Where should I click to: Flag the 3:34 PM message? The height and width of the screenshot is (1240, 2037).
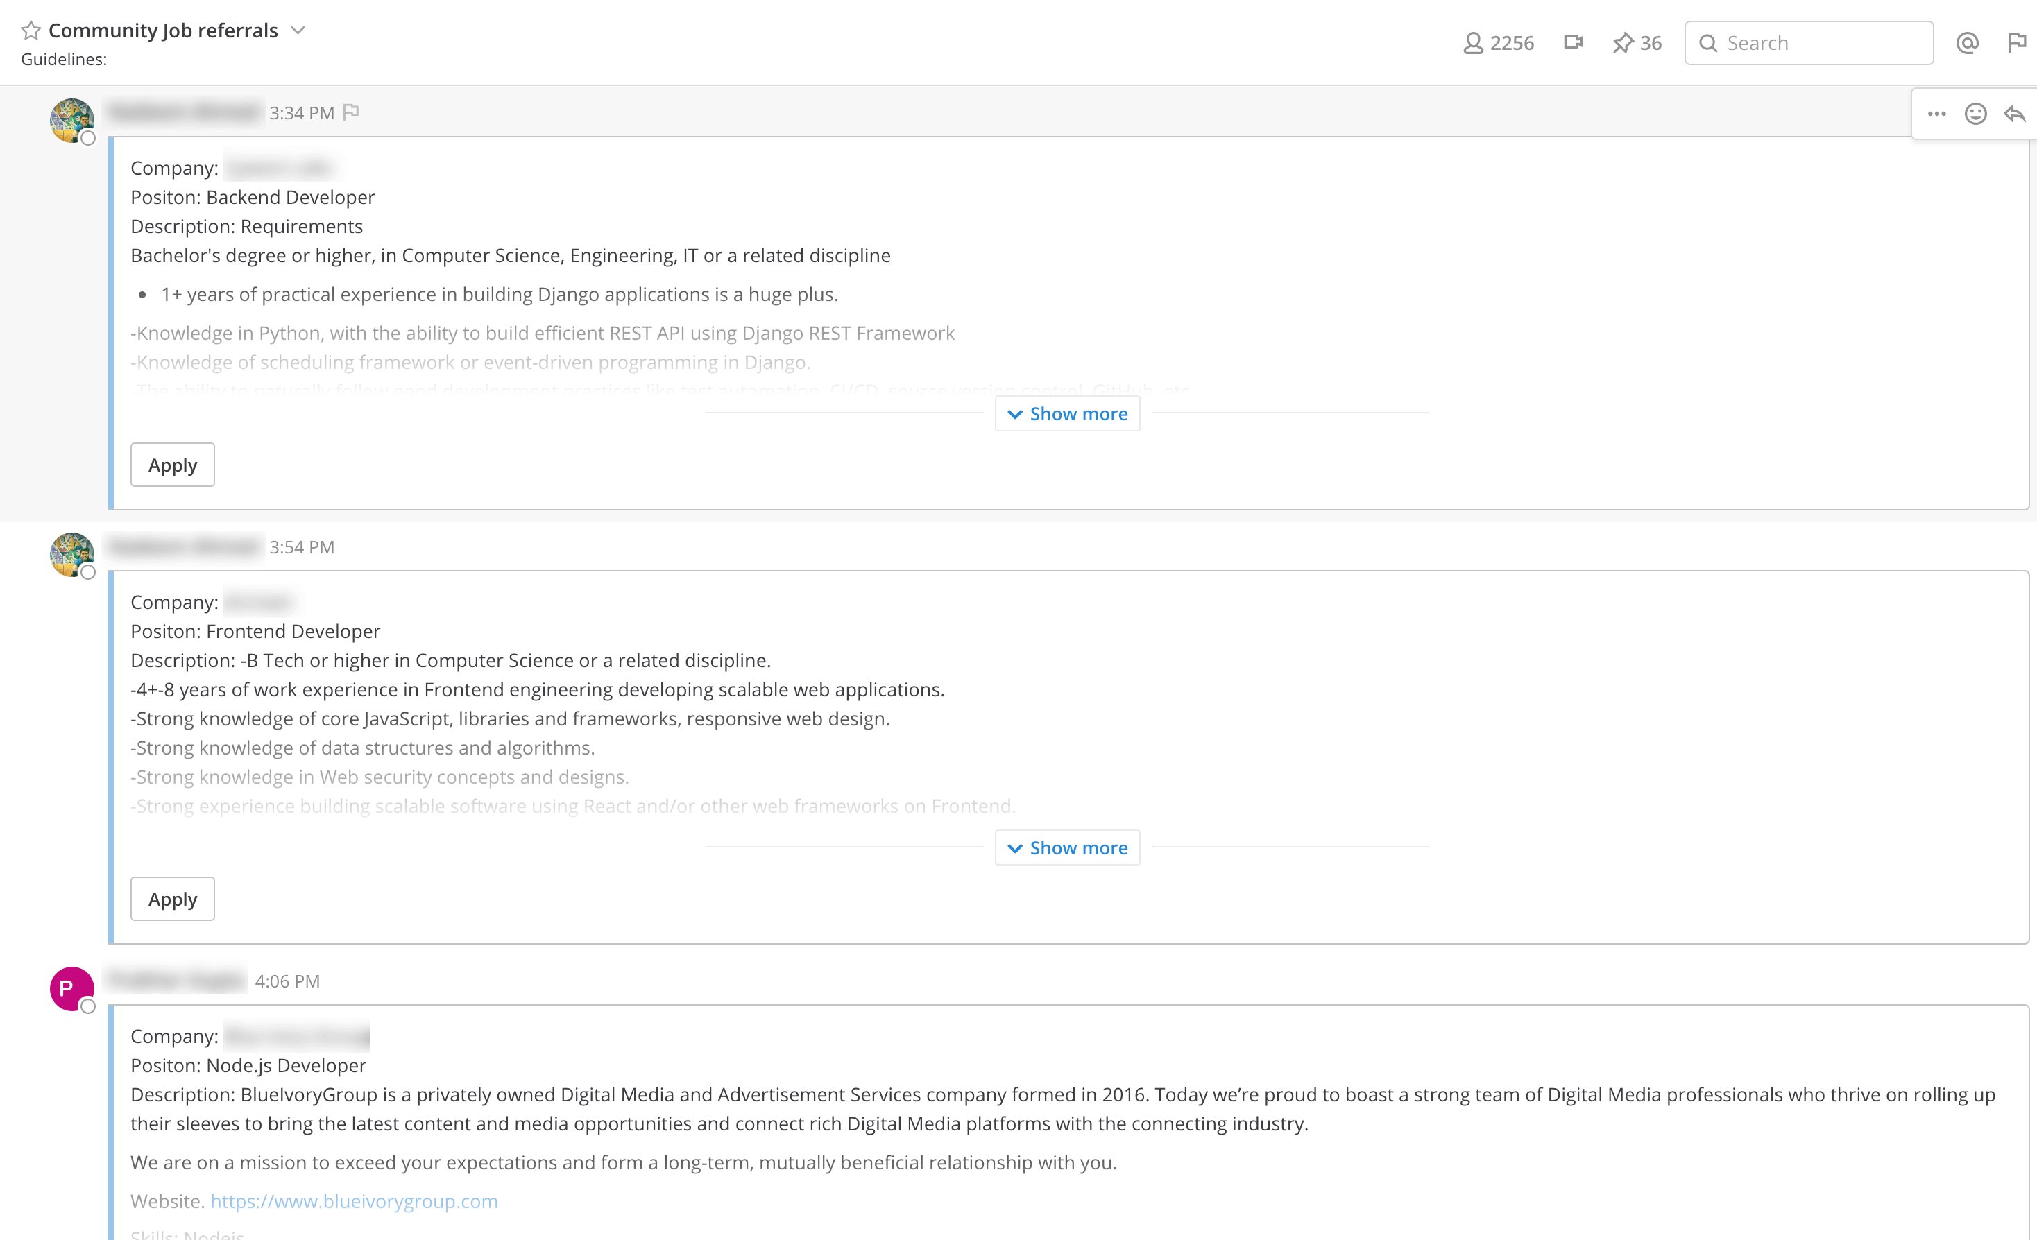pos(351,112)
